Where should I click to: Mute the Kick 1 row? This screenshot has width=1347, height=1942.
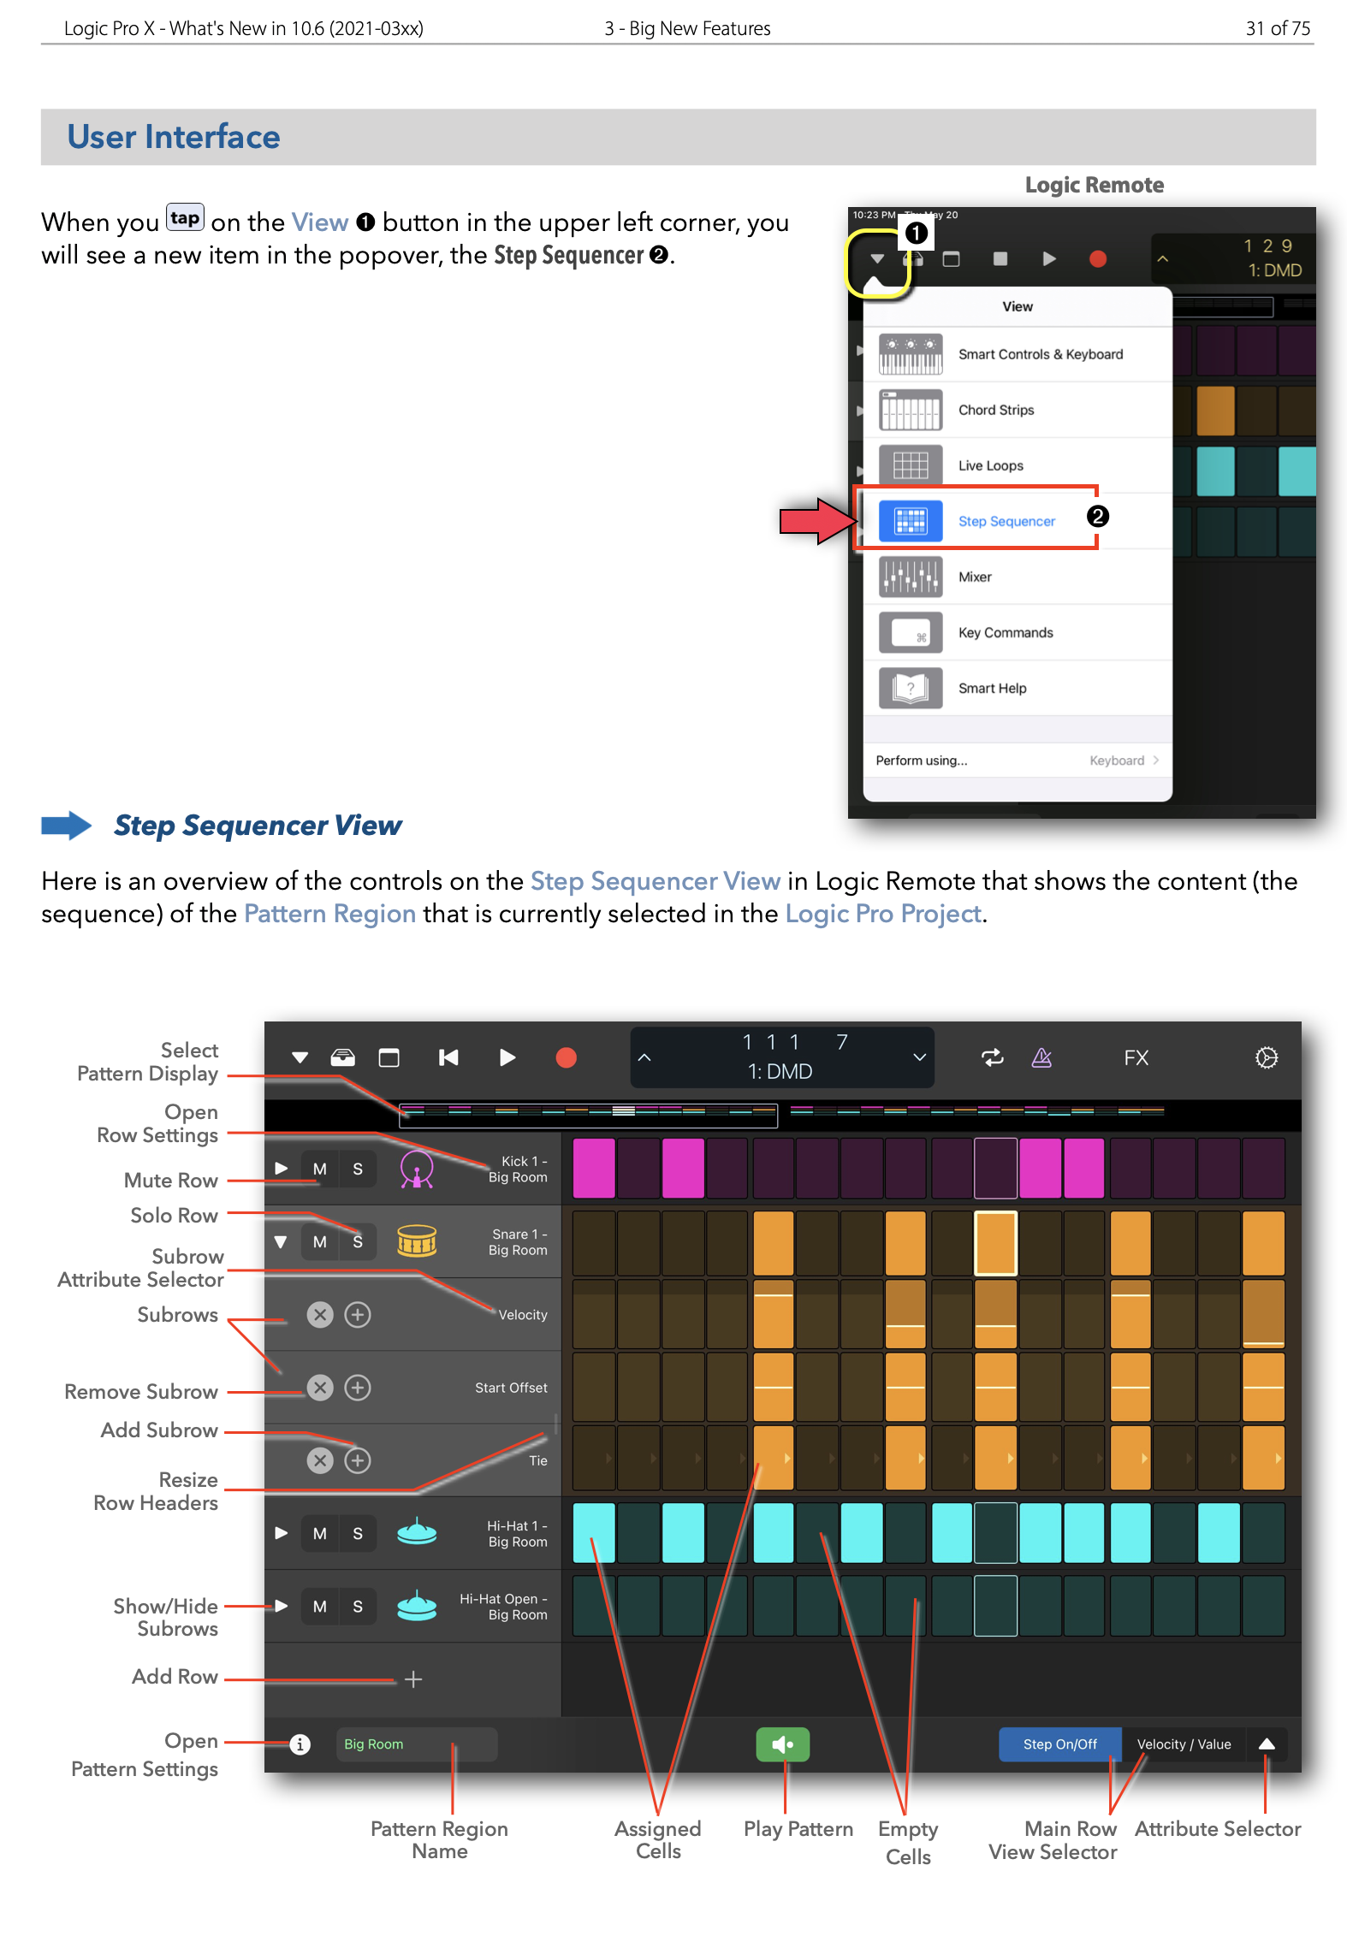[320, 1169]
